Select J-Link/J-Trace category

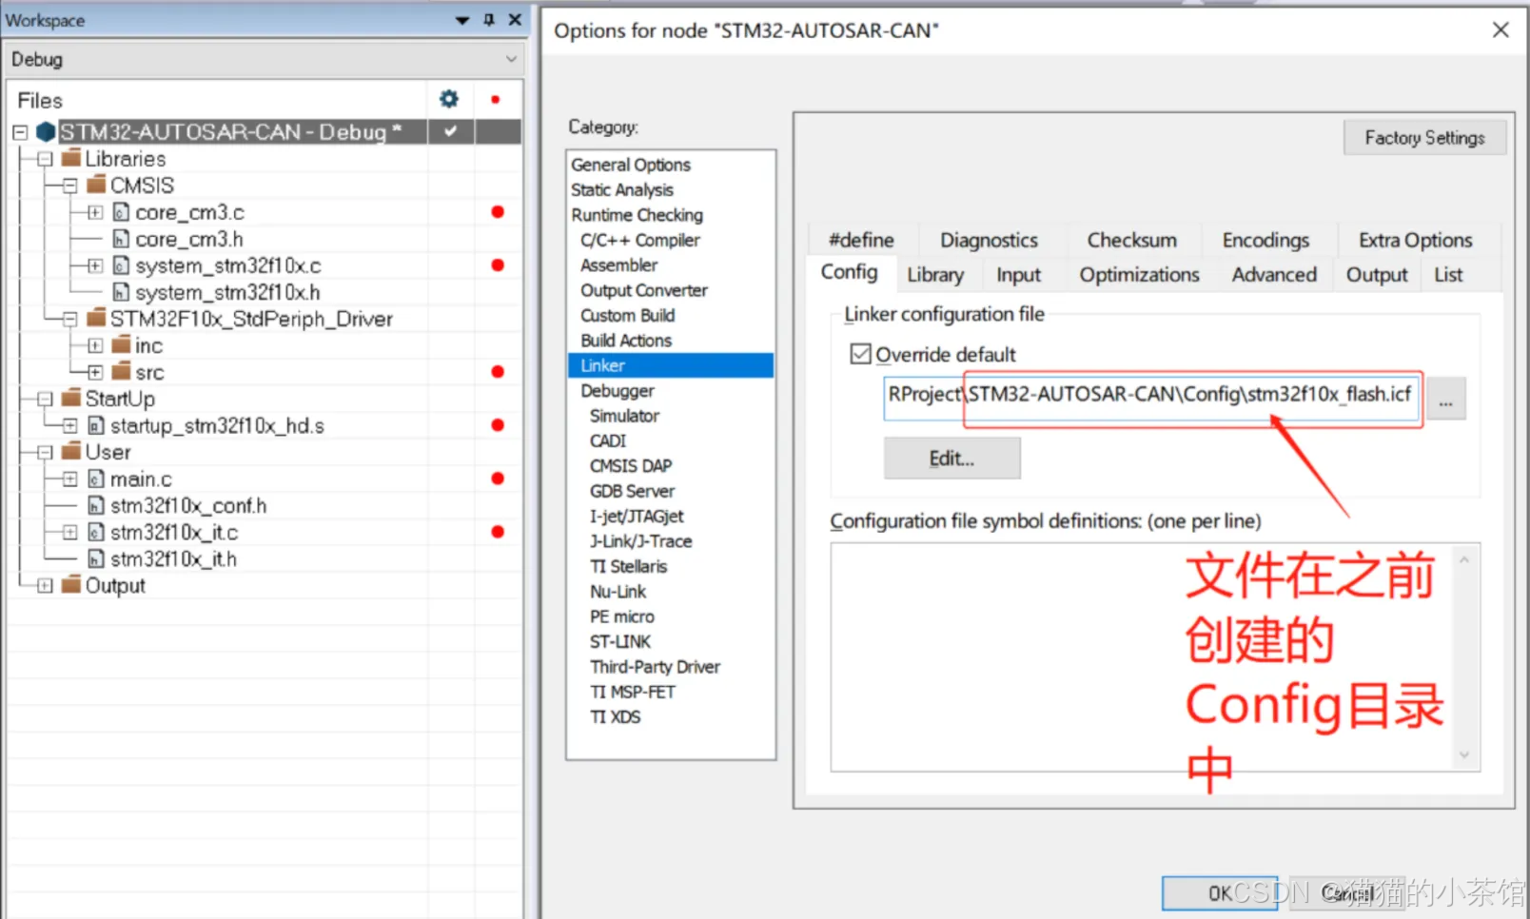click(640, 541)
